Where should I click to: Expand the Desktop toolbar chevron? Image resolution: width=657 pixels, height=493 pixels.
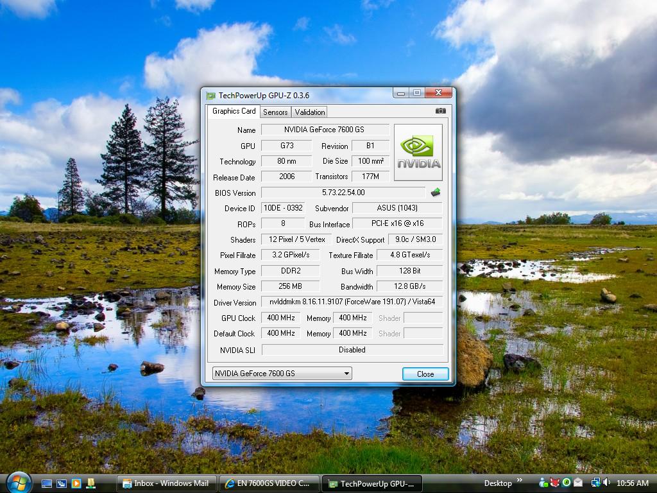point(520,480)
